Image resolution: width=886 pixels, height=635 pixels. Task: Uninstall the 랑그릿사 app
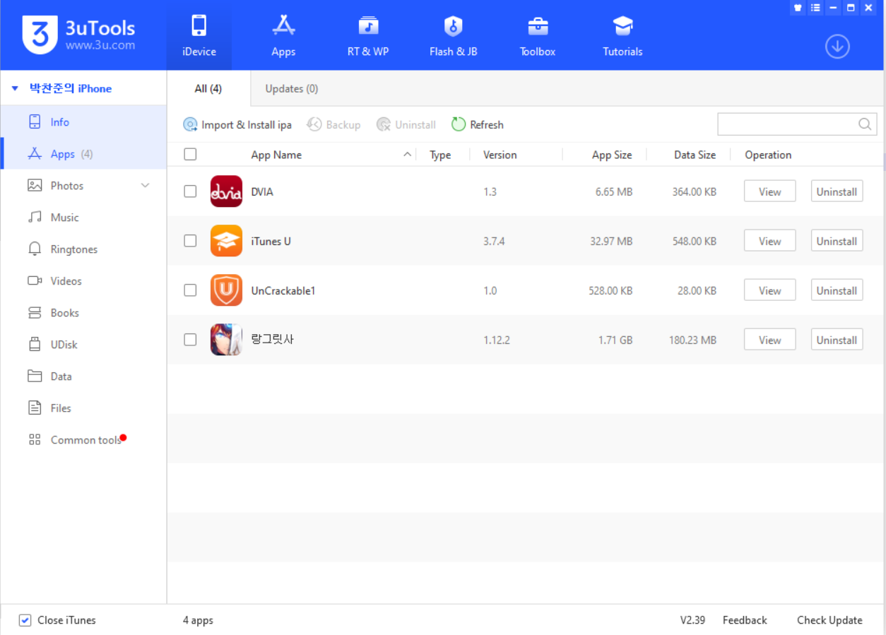[837, 340]
